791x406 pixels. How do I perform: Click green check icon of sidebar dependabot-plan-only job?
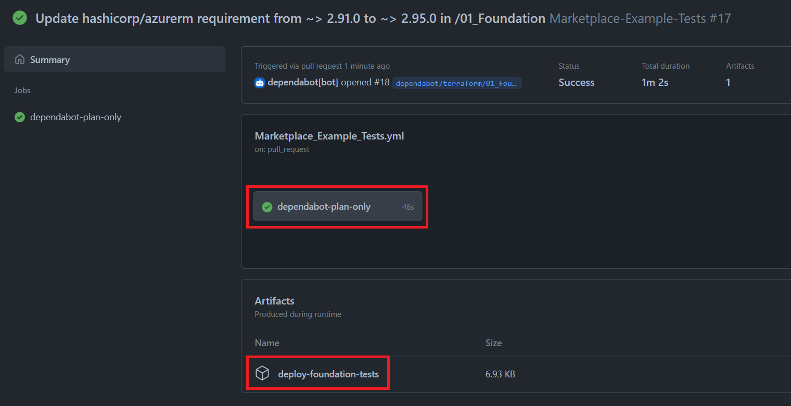(20, 117)
